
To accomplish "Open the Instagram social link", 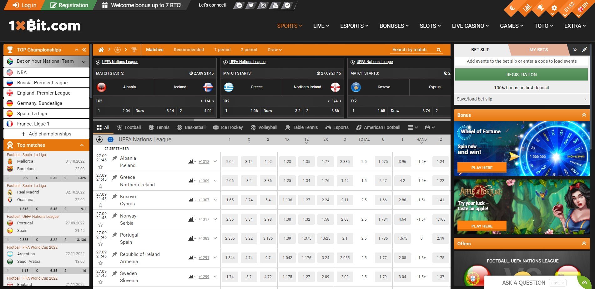I will pos(263,5).
